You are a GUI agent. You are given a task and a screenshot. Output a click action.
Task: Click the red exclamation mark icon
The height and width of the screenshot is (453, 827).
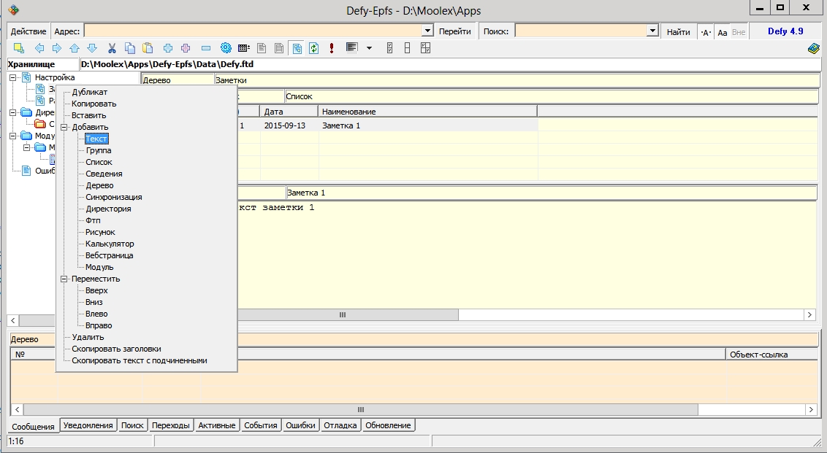(x=331, y=48)
